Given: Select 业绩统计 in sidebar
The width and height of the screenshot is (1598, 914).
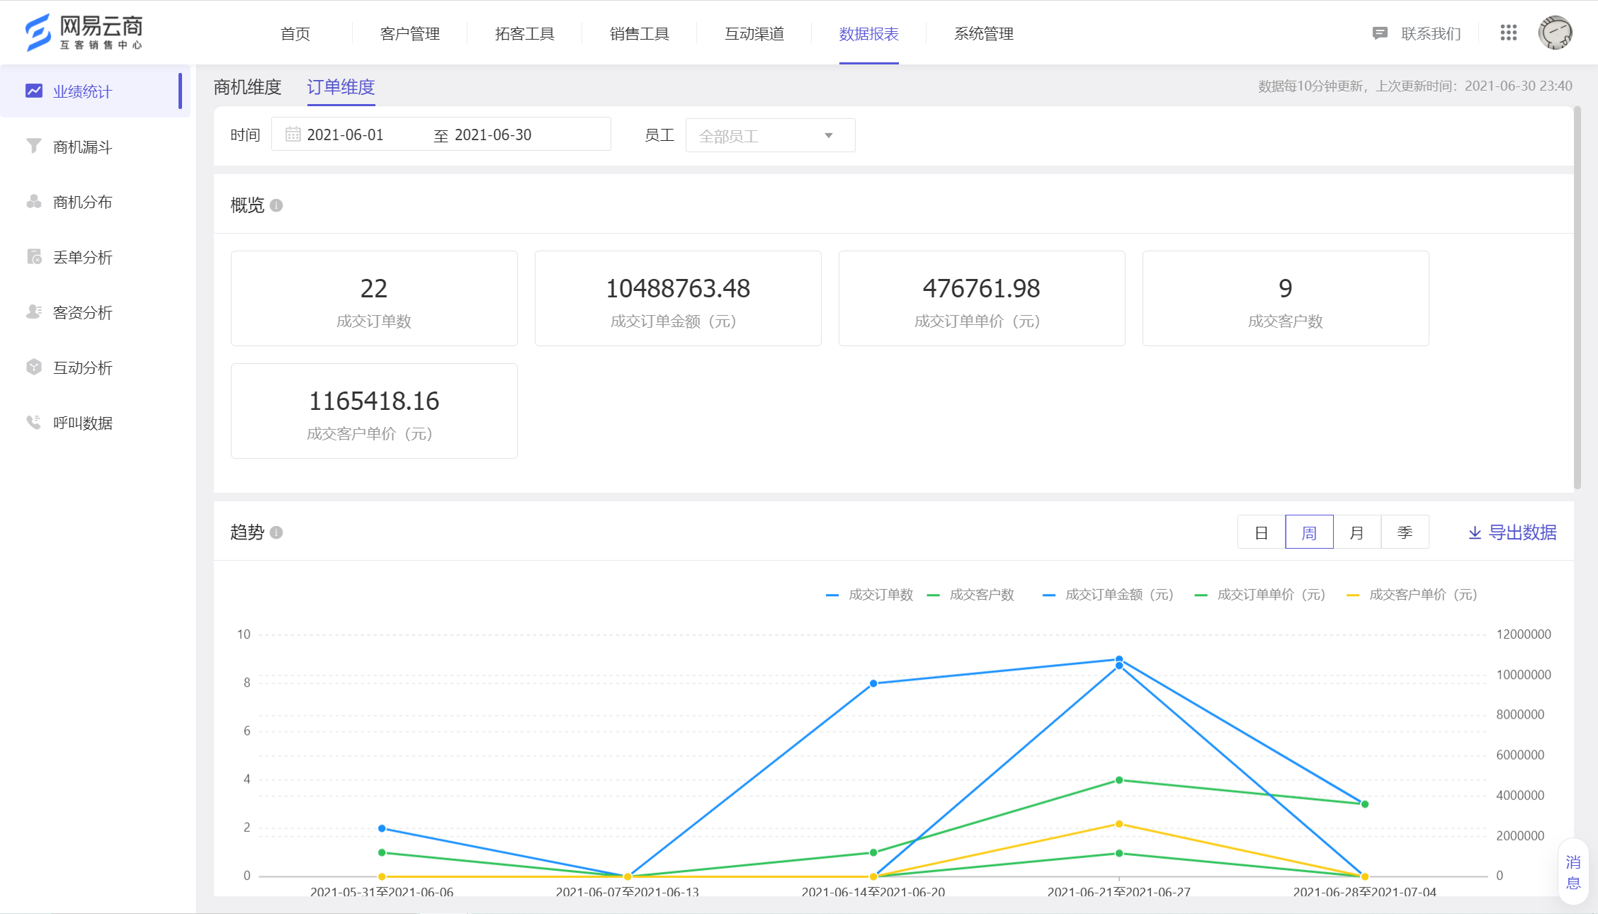Looking at the screenshot, I should (x=95, y=91).
